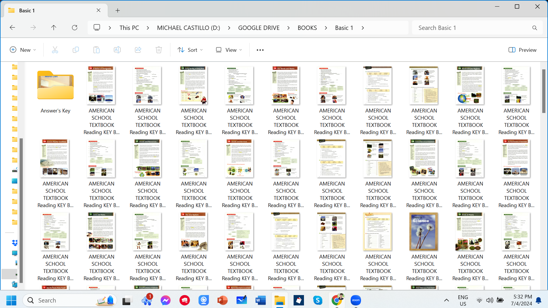
Task: Navigate to GOOGLE DRIVE breadcrumb
Action: coord(259,28)
